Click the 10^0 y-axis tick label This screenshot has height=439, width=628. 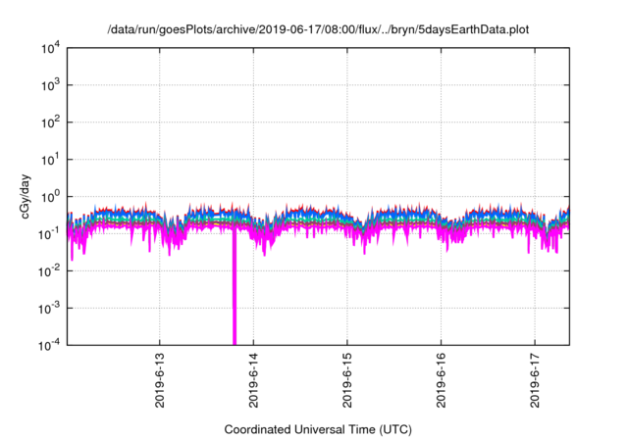(x=50, y=197)
